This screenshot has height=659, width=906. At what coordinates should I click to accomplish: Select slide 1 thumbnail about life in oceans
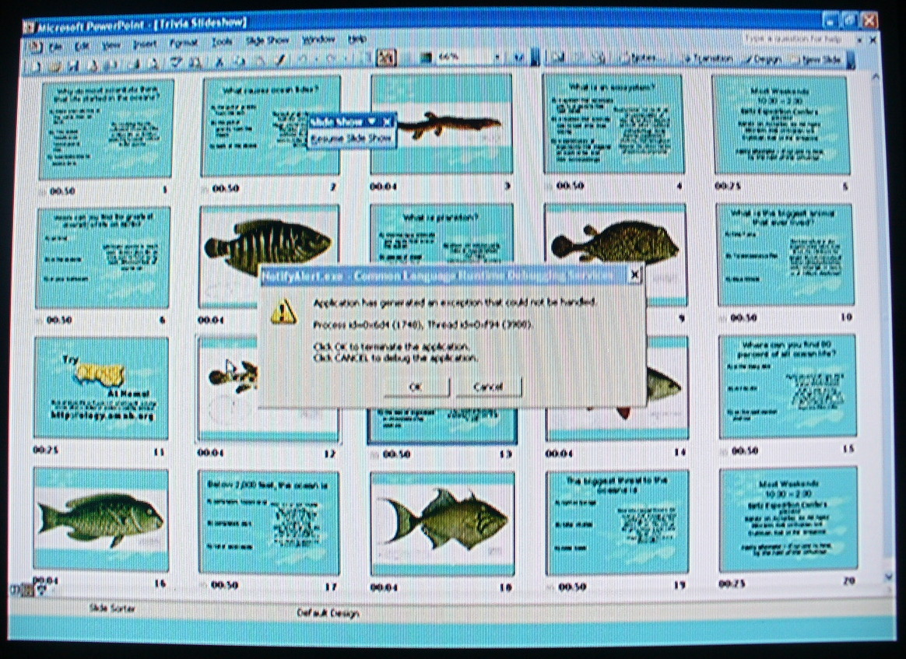[107, 129]
